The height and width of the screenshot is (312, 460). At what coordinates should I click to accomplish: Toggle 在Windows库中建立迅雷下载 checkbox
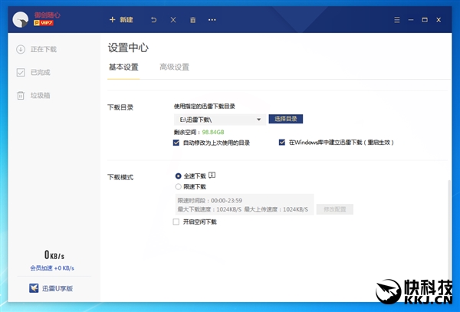pyautogui.click(x=282, y=143)
